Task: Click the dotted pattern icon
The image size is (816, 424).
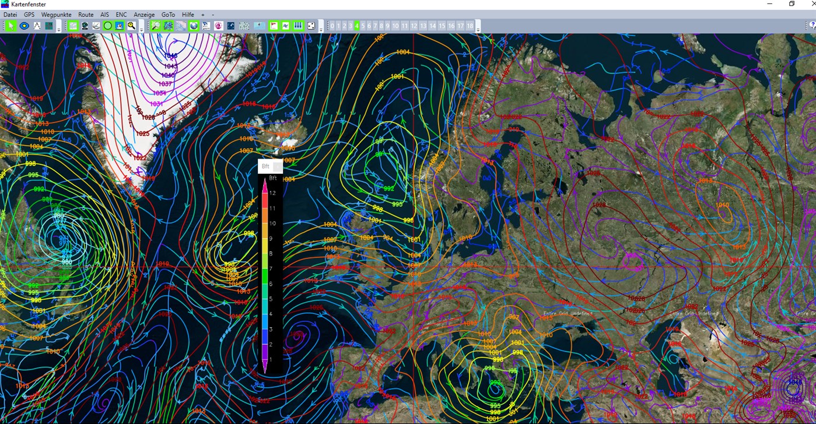Action: click(244, 26)
